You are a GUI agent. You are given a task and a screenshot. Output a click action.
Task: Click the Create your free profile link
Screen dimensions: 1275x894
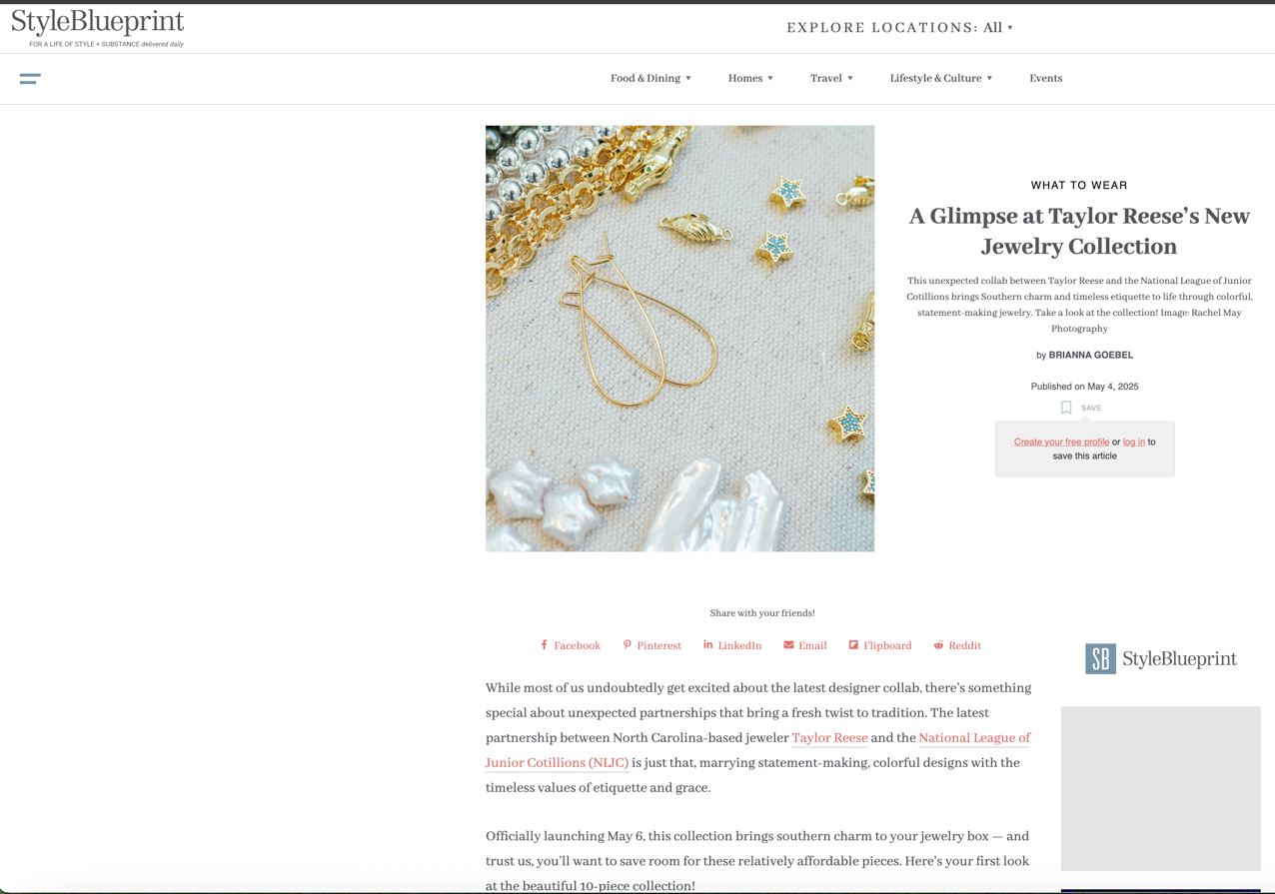click(x=1061, y=442)
